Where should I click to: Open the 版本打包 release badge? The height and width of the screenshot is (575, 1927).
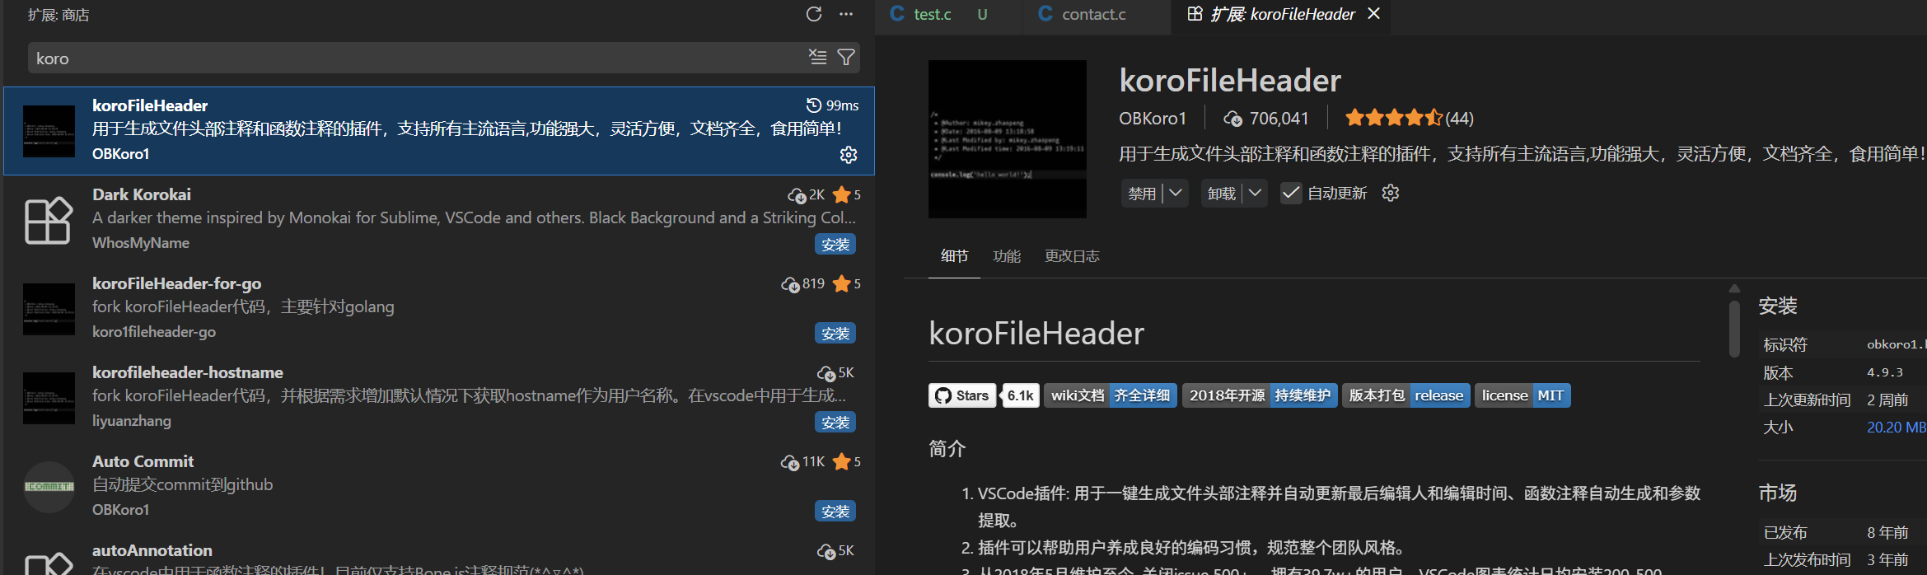(x=1405, y=395)
